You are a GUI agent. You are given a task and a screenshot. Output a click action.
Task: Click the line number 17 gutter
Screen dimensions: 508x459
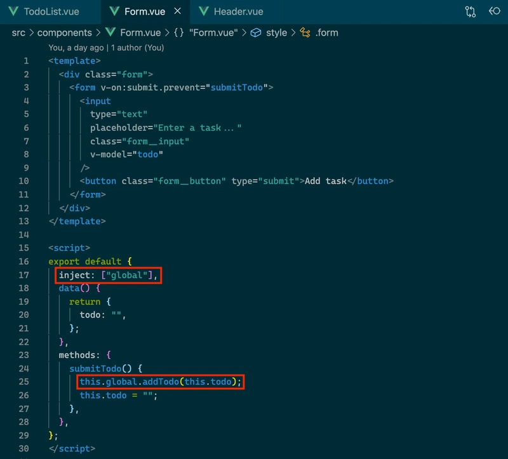(23, 275)
